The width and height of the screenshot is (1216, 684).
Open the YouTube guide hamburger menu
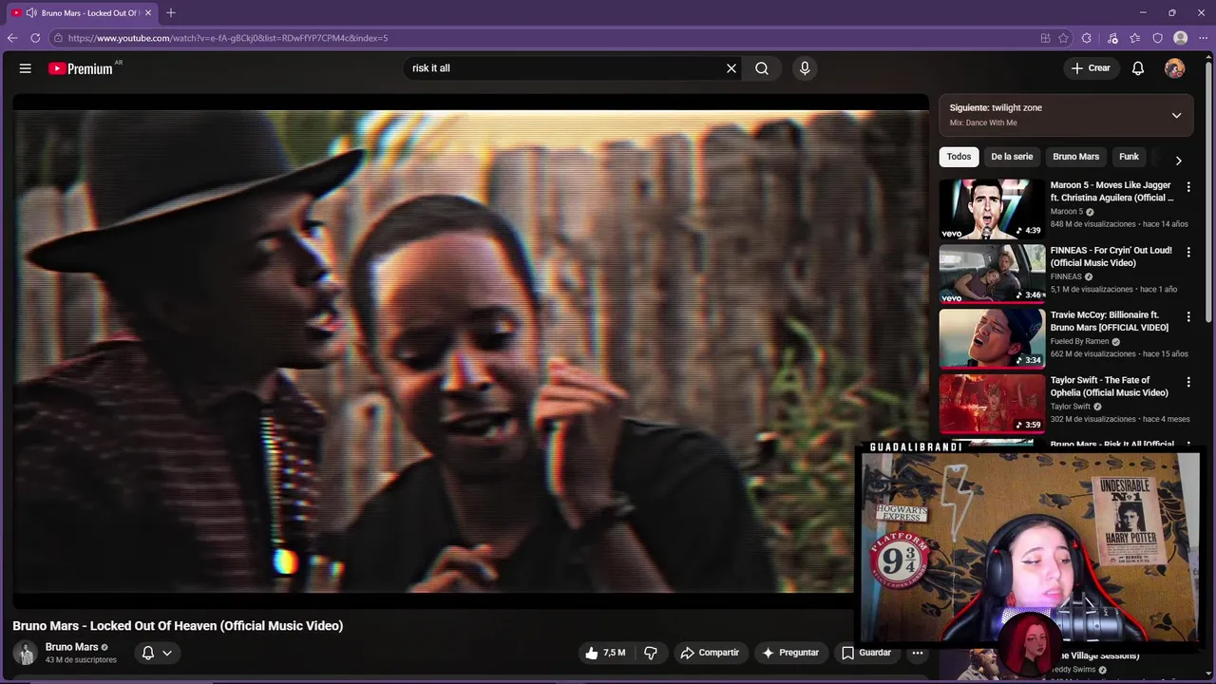[x=26, y=68]
